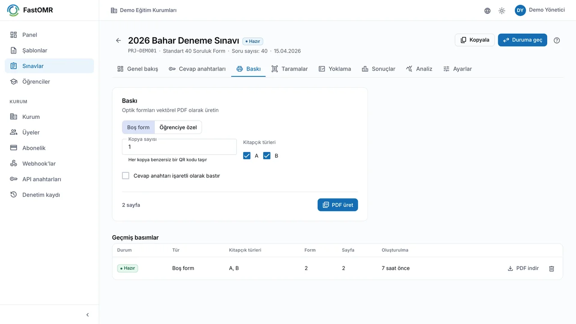Open the help question mark icon
576x324 pixels.
tap(557, 40)
